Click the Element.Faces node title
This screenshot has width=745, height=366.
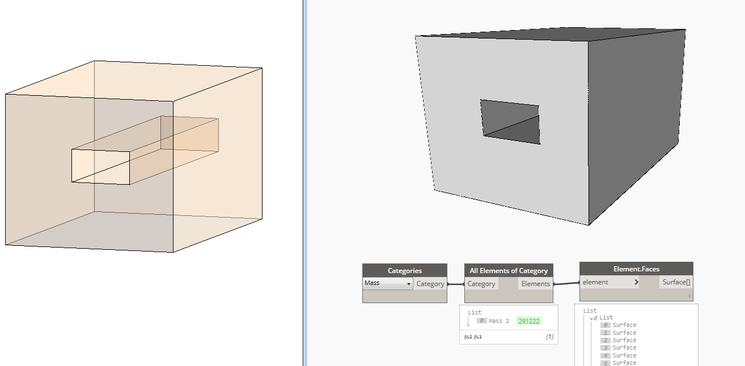point(636,269)
